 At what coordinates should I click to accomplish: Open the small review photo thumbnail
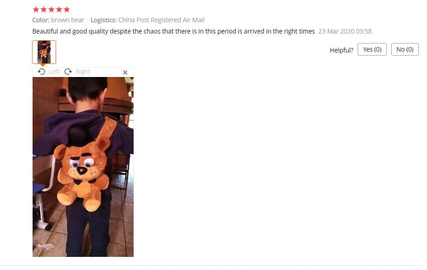pos(44,52)
